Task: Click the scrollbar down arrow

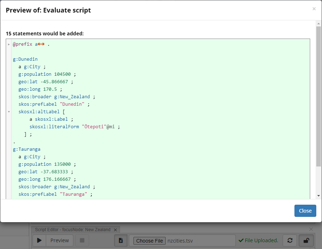Action: point(318,195)
